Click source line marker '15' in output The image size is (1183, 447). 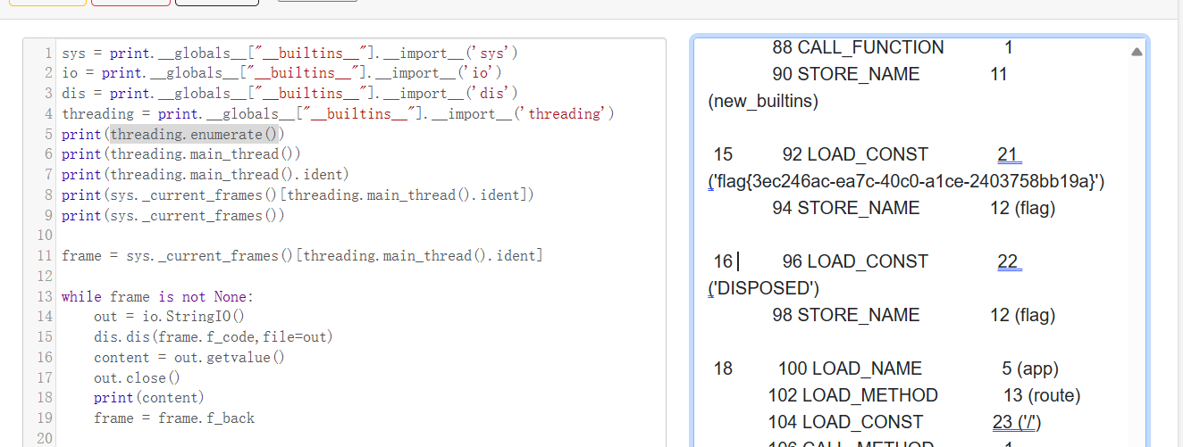[x=723, y=154]
